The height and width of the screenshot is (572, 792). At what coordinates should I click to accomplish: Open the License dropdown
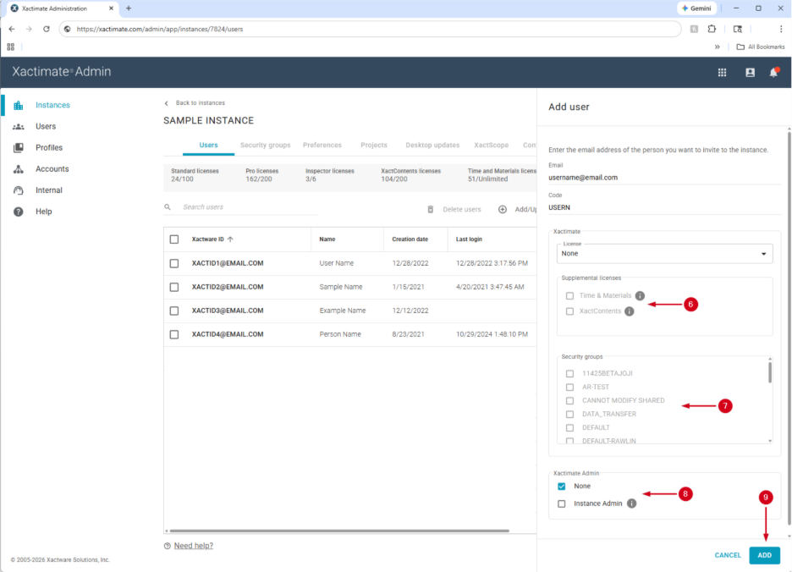click(x=664, y=253)
